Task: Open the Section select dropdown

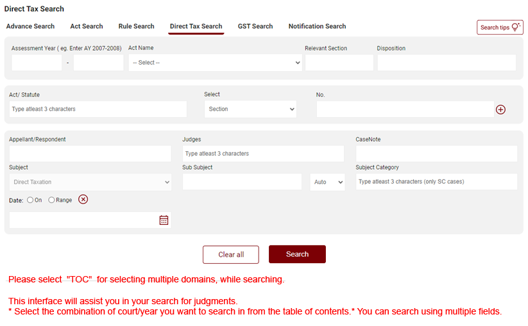Action: pos(250,110)
